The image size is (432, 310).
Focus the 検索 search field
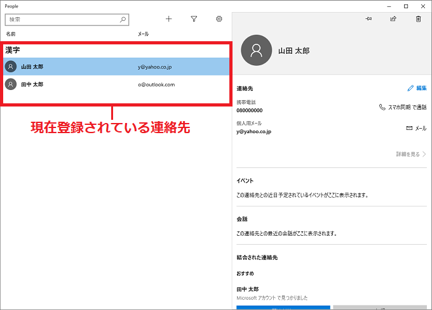pos(67,20)
